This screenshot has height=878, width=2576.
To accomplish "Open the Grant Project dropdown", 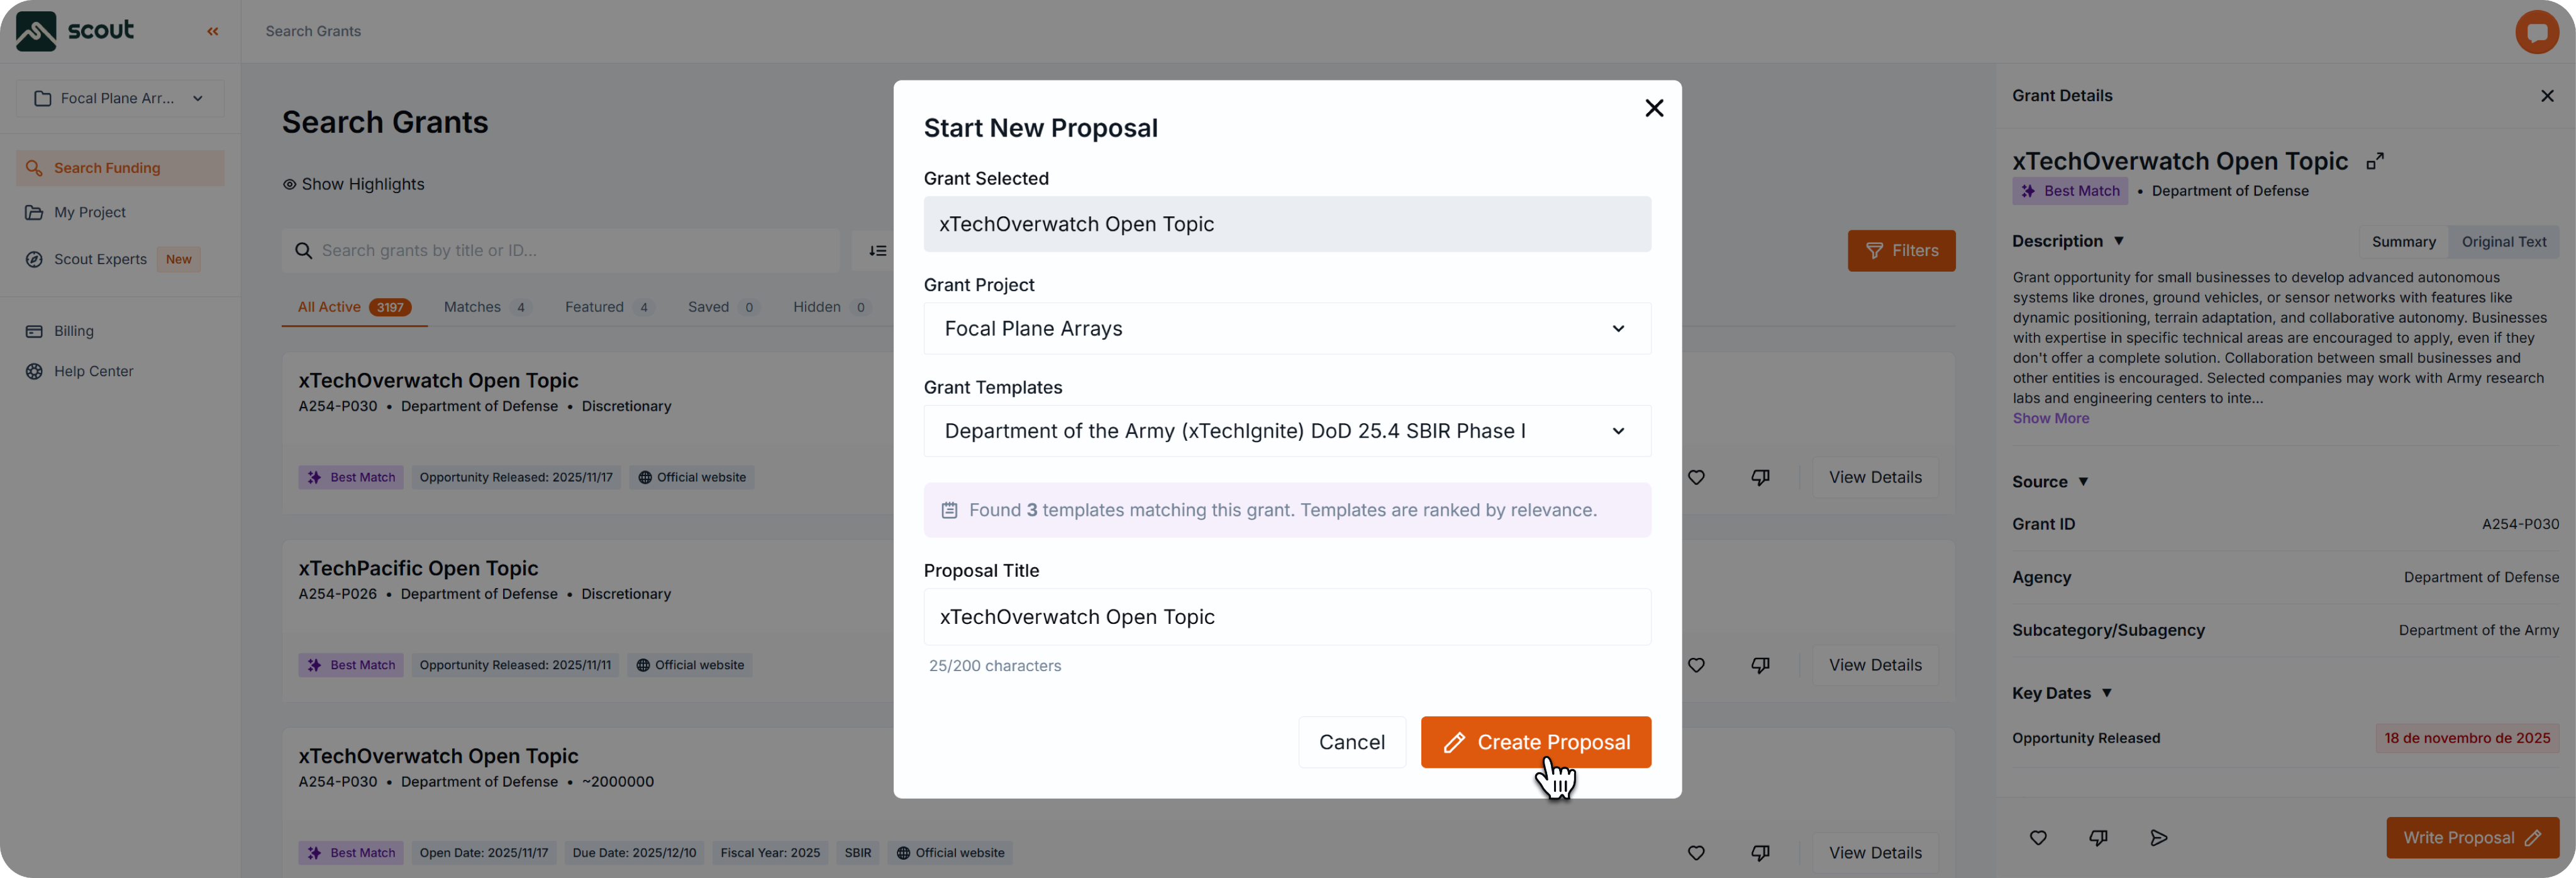I will click(1286, 329).
